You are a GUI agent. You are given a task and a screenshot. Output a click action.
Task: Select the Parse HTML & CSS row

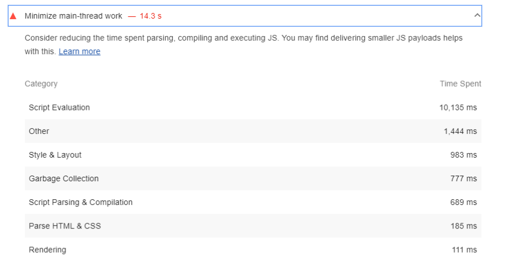[65, 226]
